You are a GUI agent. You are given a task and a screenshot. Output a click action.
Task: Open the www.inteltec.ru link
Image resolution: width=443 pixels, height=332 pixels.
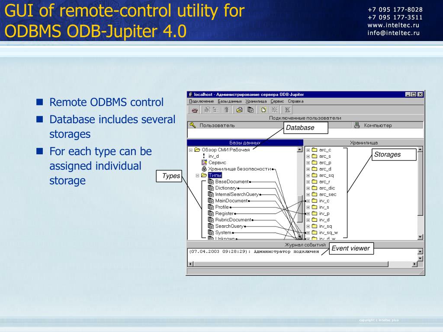(x=393, y=25)
